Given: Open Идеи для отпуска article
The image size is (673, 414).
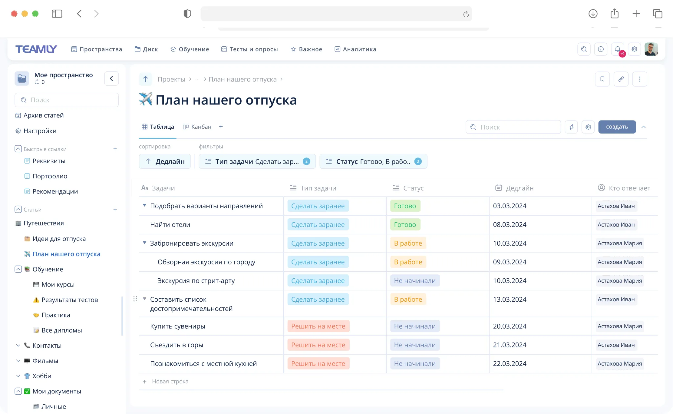Looking at the screenshot, I should [x=55, y=239].
